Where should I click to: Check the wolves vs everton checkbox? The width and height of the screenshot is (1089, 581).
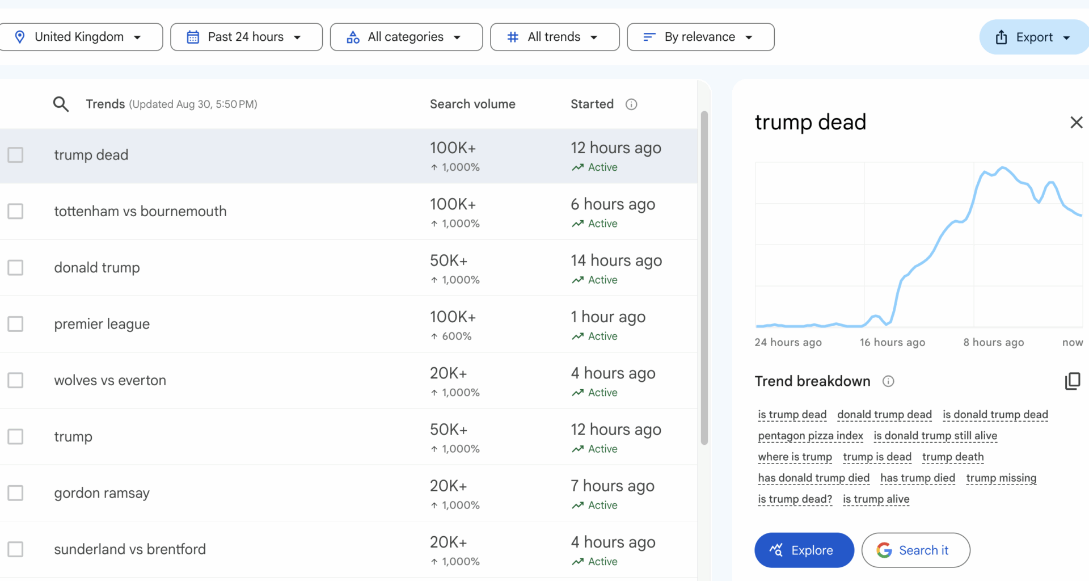pos(15,380)
